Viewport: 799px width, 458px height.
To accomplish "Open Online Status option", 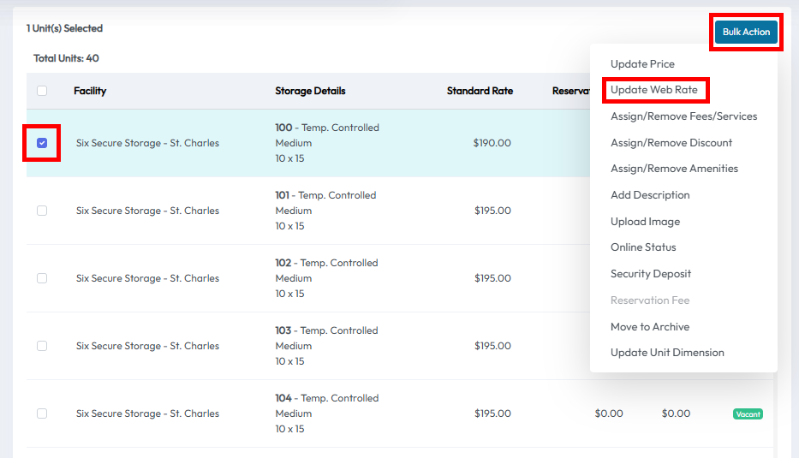I will click(x=643, y=247).
